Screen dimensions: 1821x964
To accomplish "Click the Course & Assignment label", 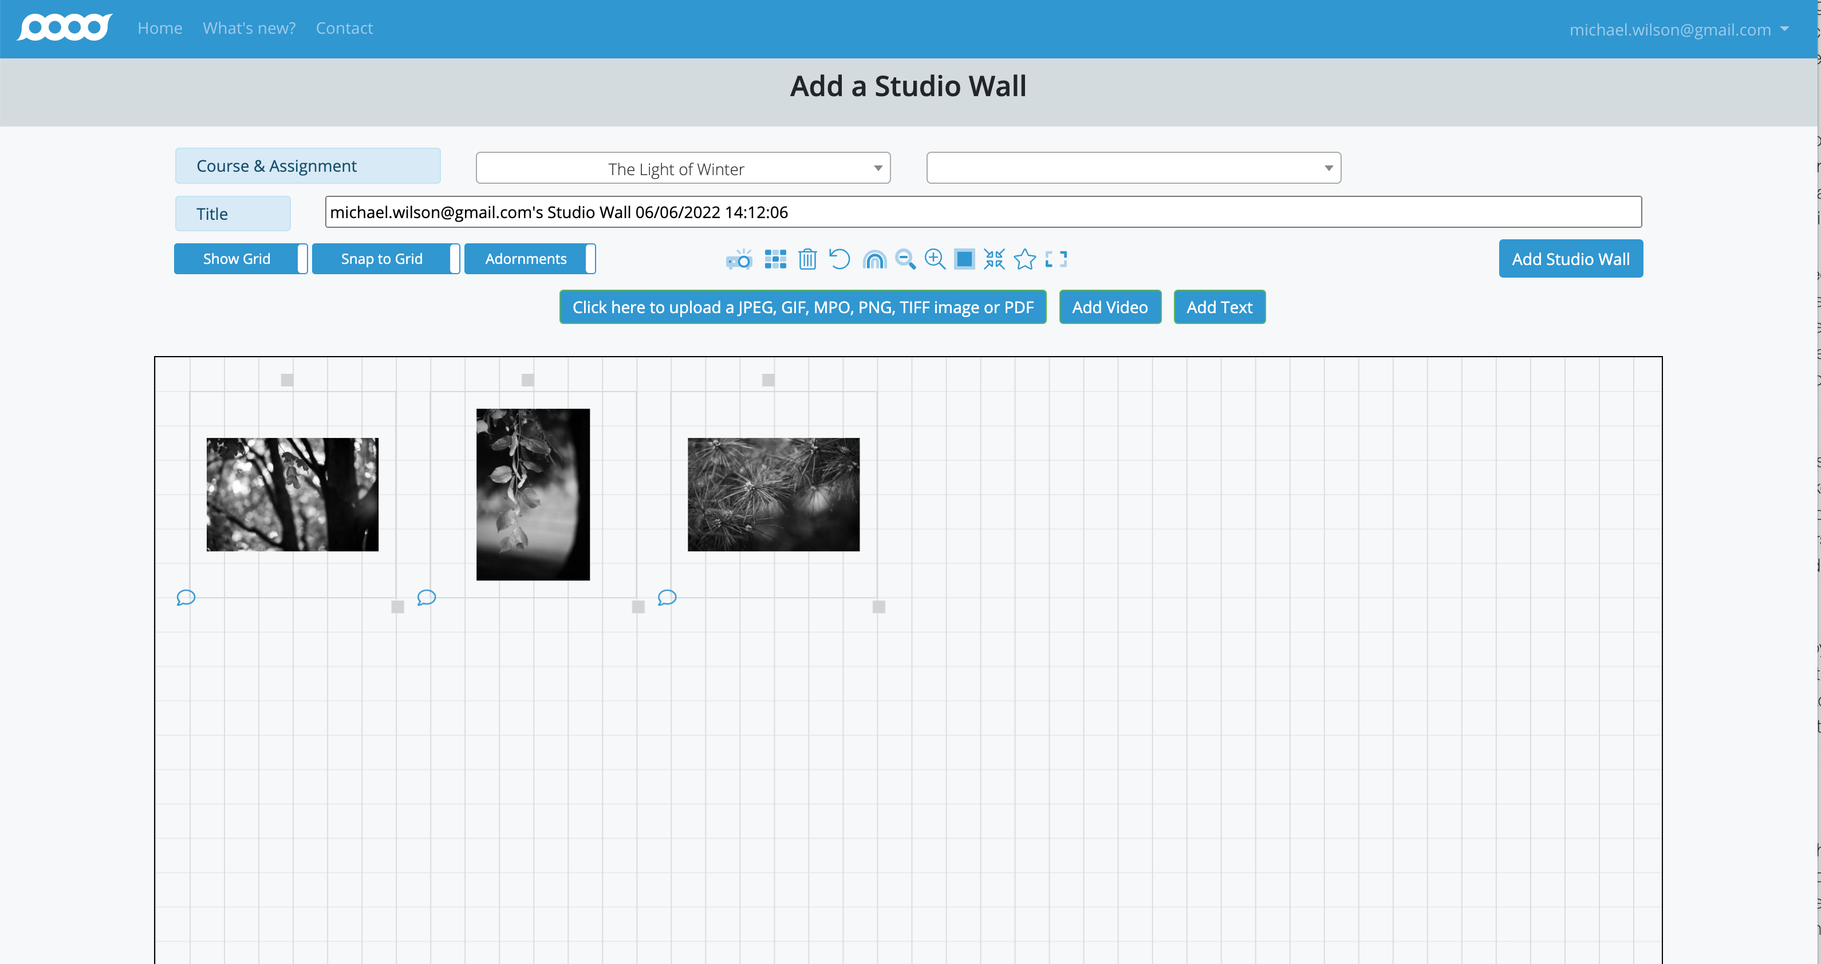I will (x=308, y=166).
